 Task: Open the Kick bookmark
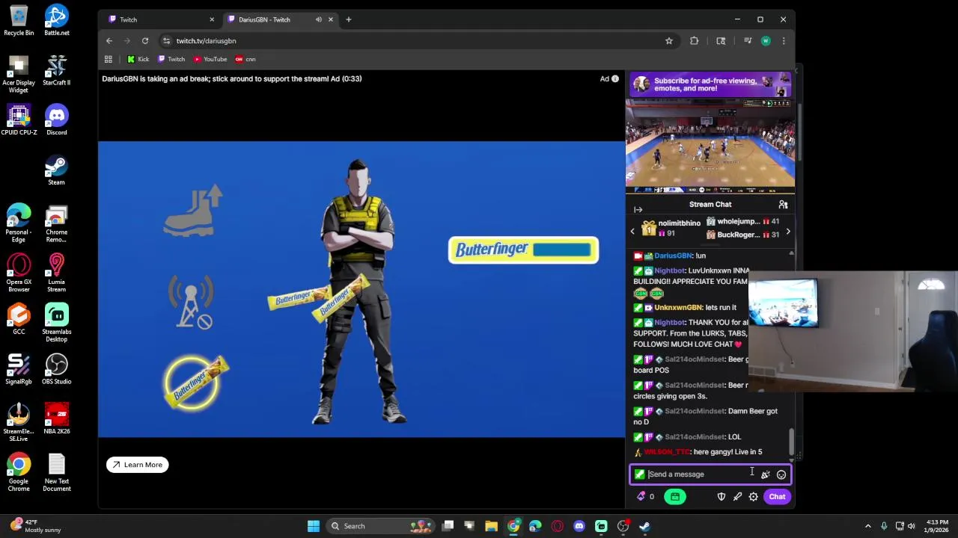[x=138, y=59]
